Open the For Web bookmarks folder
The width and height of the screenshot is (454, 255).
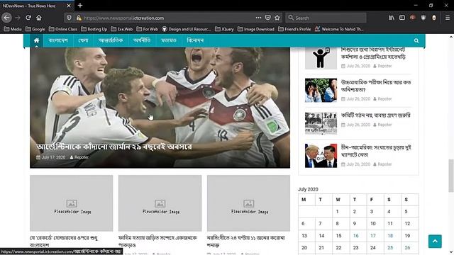click(x=148, y=29)
